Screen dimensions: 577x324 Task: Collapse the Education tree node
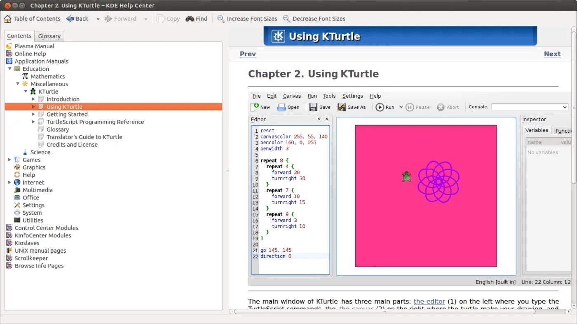pyautogui.click(x=10, y=69)
